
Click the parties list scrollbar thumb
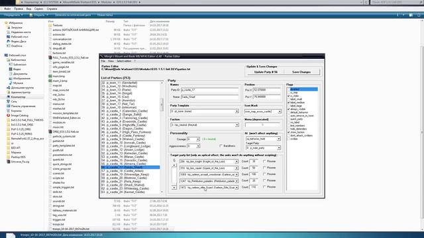pyautogui.click(x=162, y=104)
